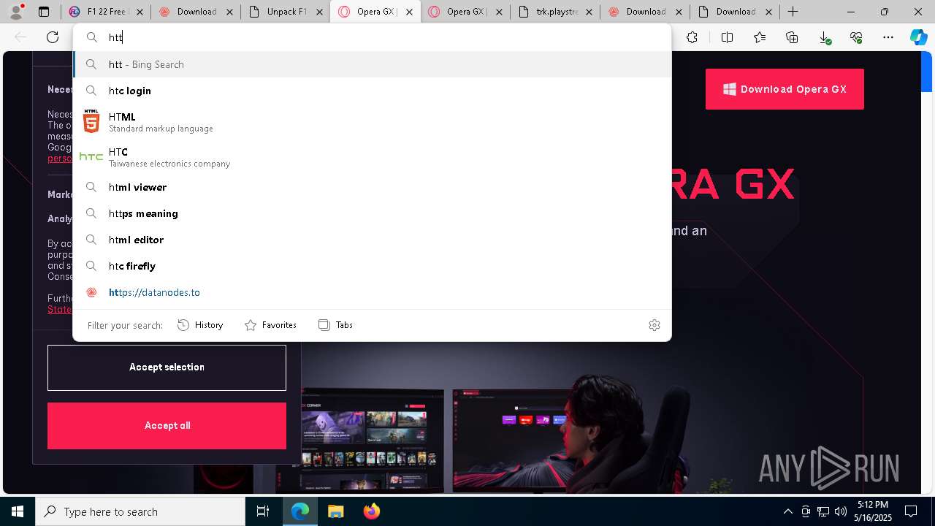
Task: Open the tab actions menu icon
Action: pyautogui.click(x=44, y=12)
